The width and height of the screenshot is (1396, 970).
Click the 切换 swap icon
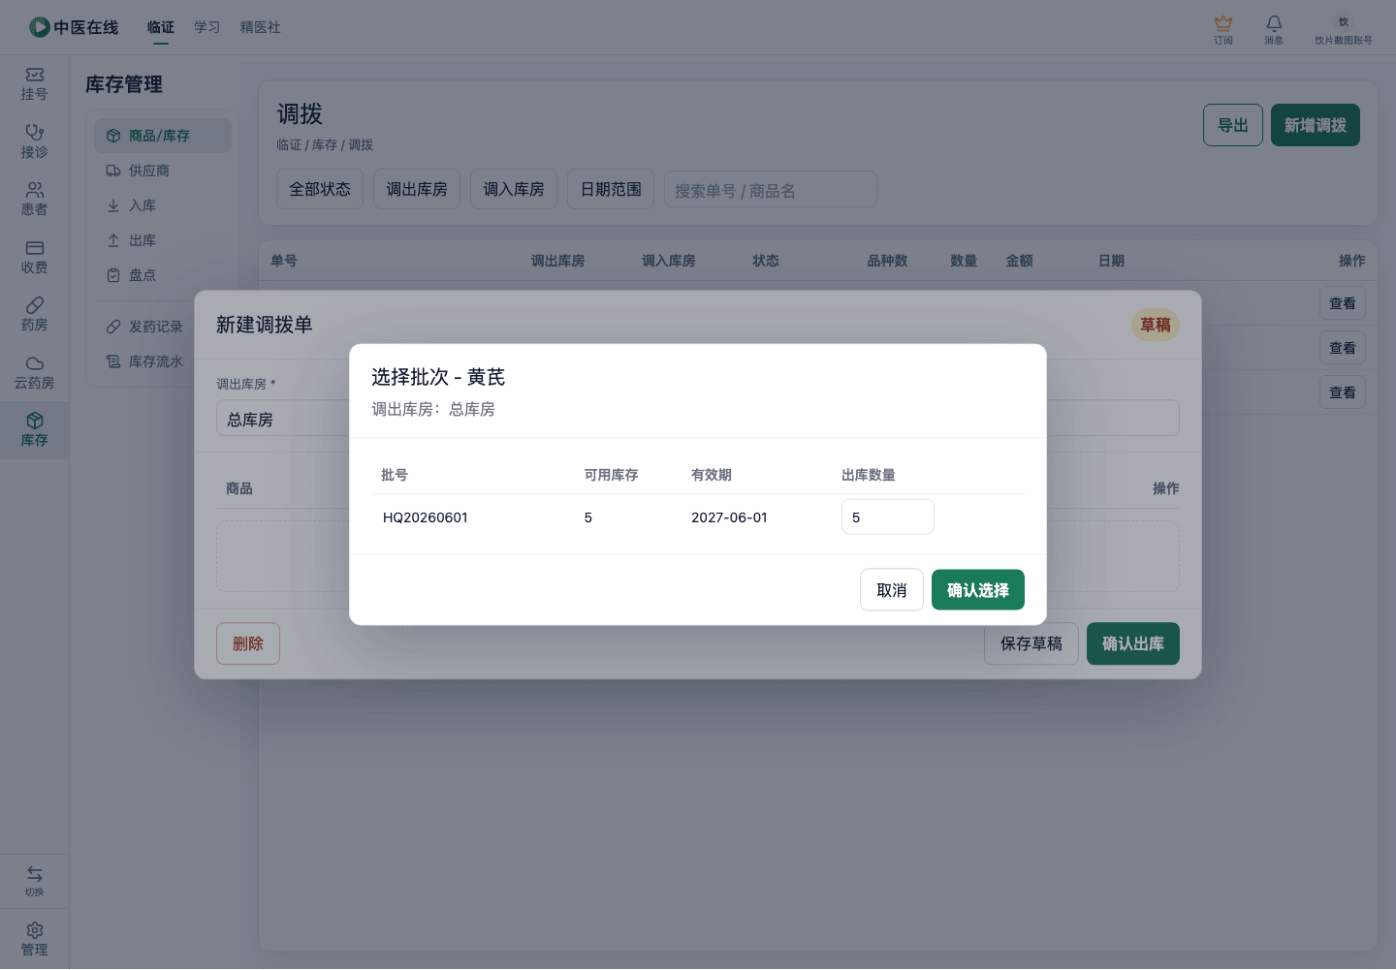click(35, 881)
